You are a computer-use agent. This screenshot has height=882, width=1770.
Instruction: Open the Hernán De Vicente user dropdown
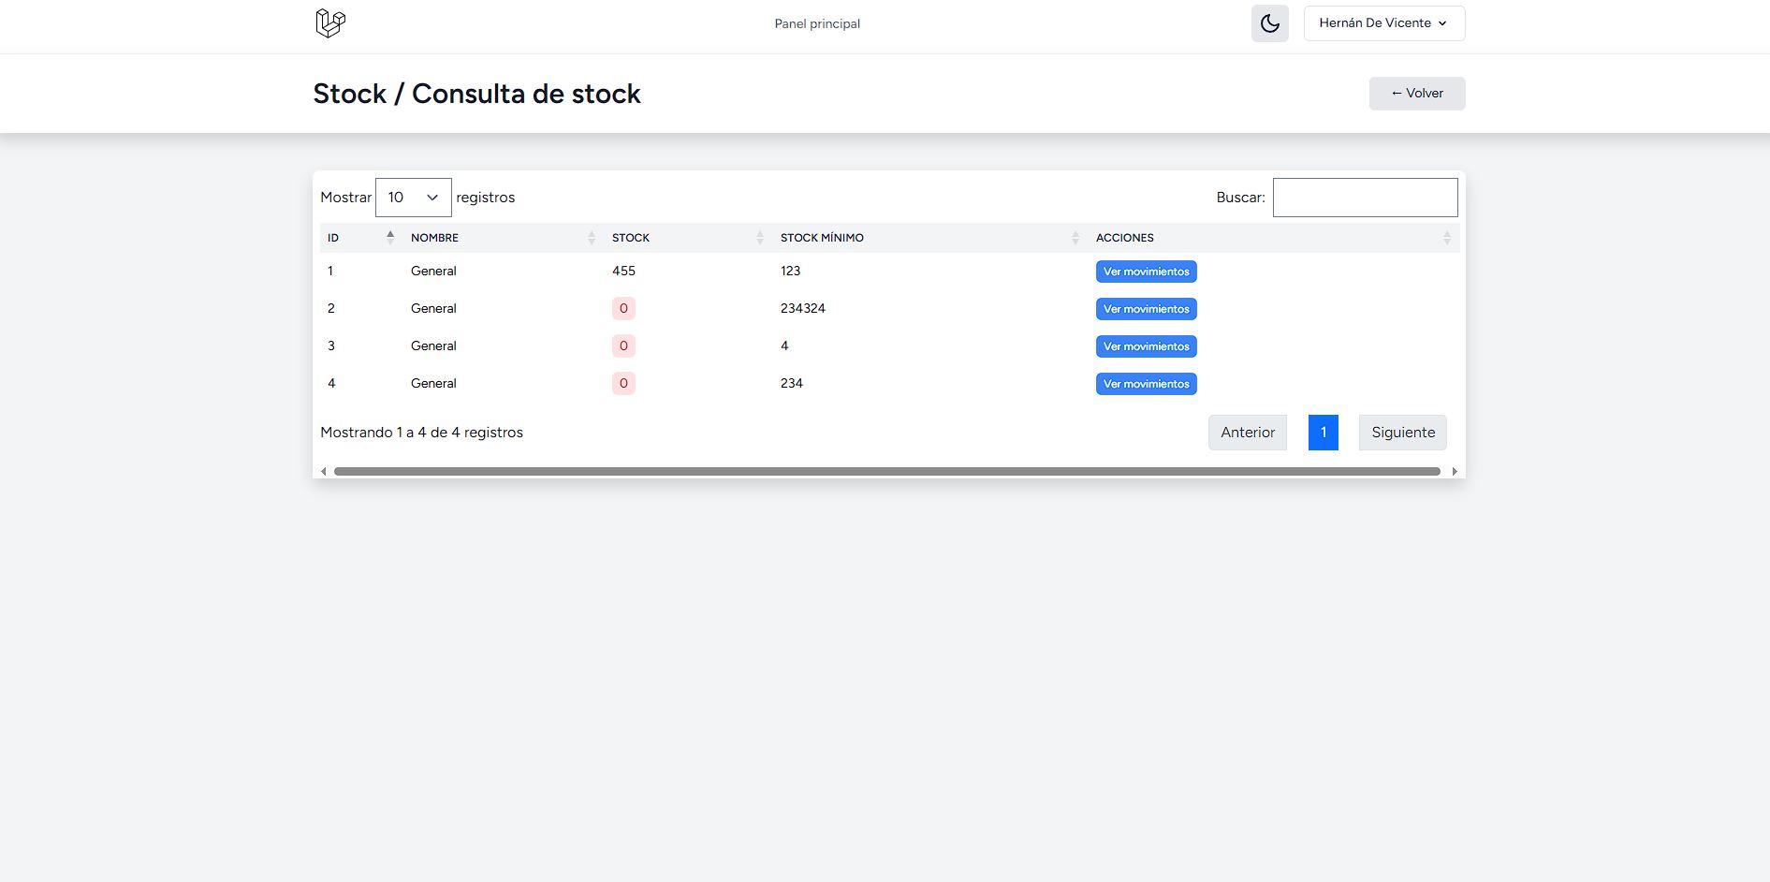[x=1383, y=23]
